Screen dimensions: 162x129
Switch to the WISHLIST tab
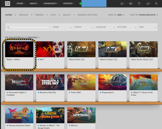pyautogui.click(x=24, y=15)
